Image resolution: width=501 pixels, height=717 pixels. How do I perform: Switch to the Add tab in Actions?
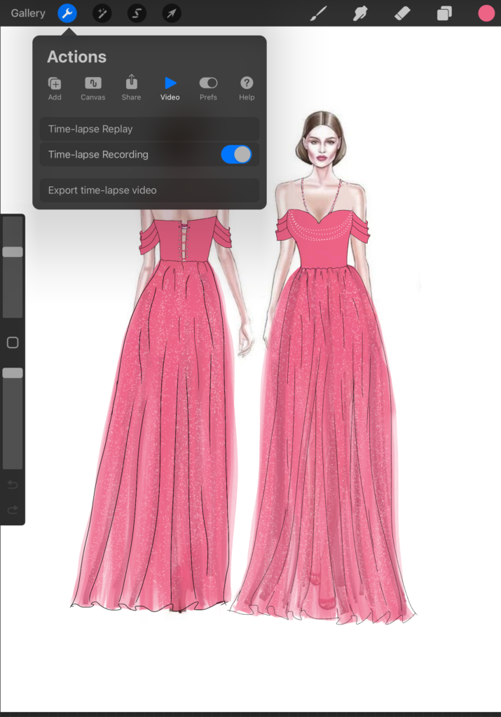[x=55, y=89]
